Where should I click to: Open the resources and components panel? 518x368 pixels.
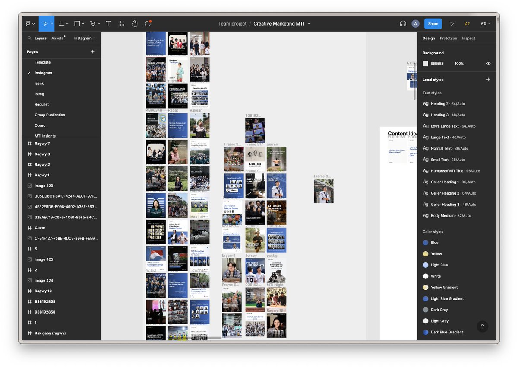(121, 24)
